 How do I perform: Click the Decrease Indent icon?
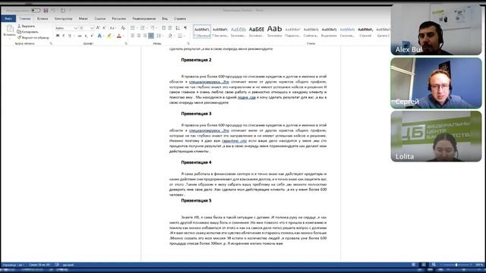pos(164,28)
